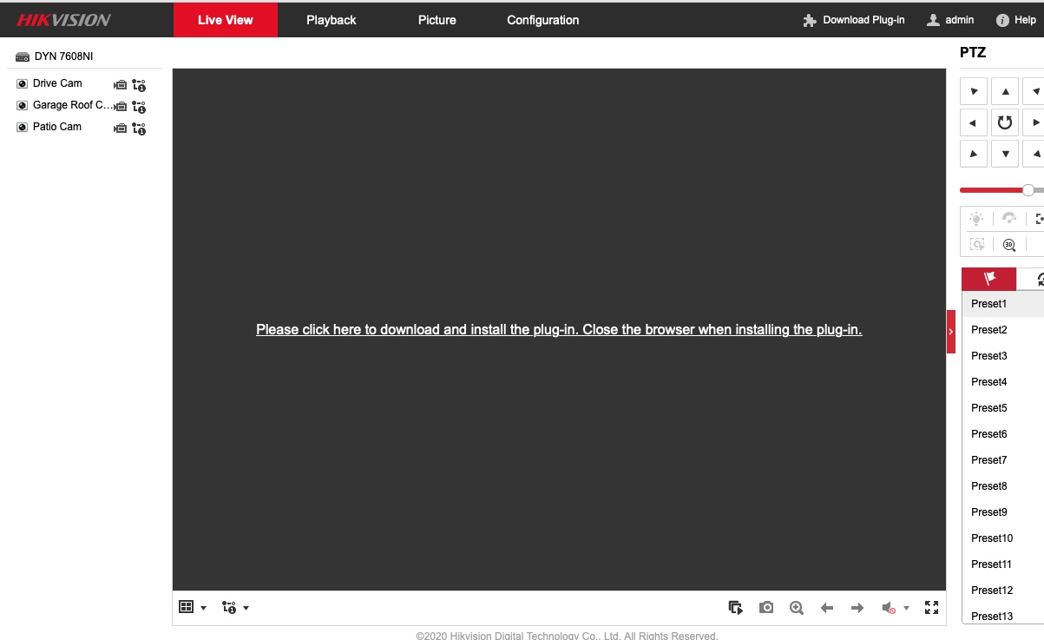Open the Configuration tab
This screenshot has height=640, width=1044.
point(542,20)
